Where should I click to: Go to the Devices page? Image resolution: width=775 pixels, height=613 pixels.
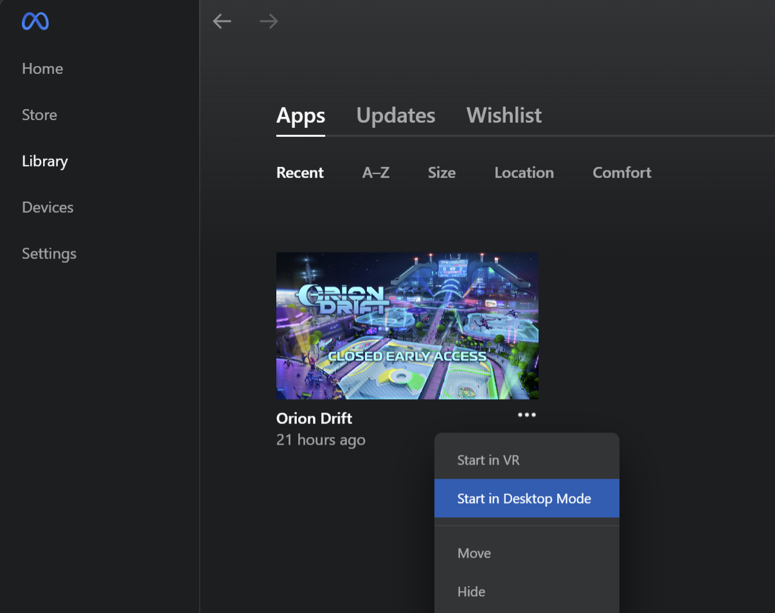point(47,207)
